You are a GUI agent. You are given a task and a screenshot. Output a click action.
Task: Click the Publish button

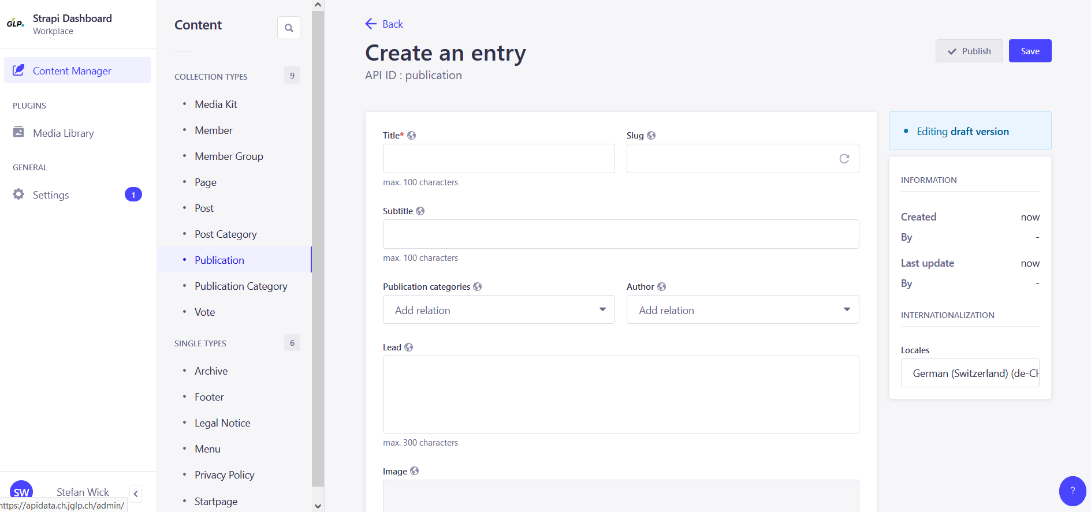click(x=969, y=51)
